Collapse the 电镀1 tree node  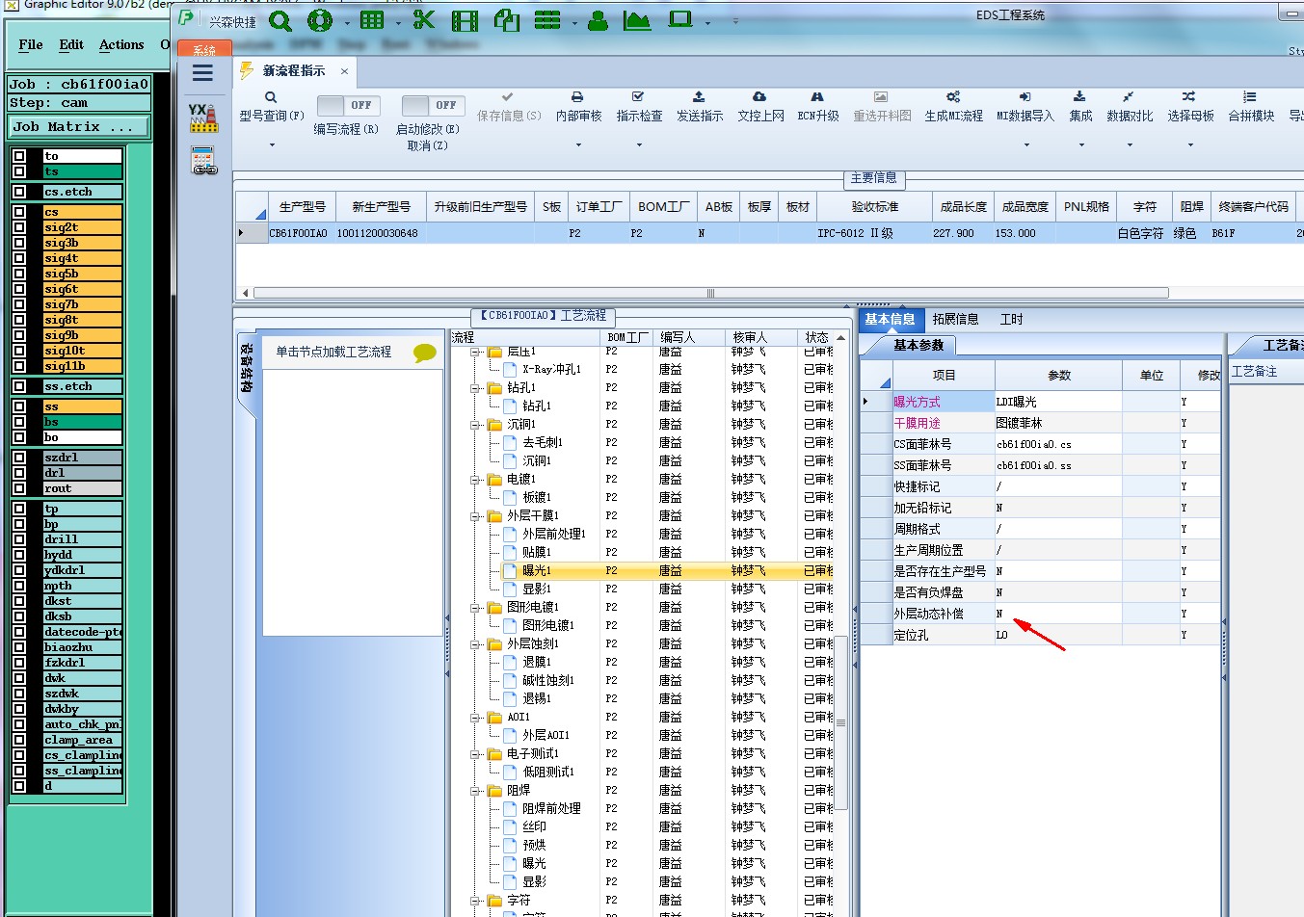476,479
